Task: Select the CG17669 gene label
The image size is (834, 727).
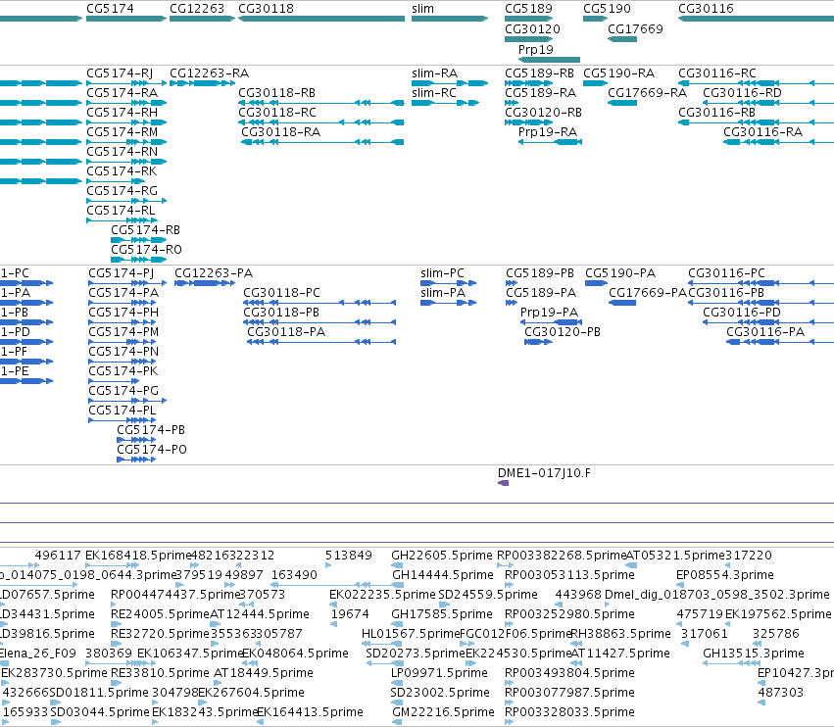Action: 636,28
